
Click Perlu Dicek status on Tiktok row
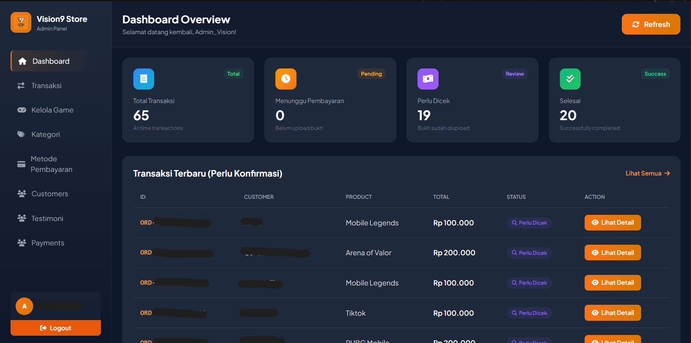click(529, 313)
